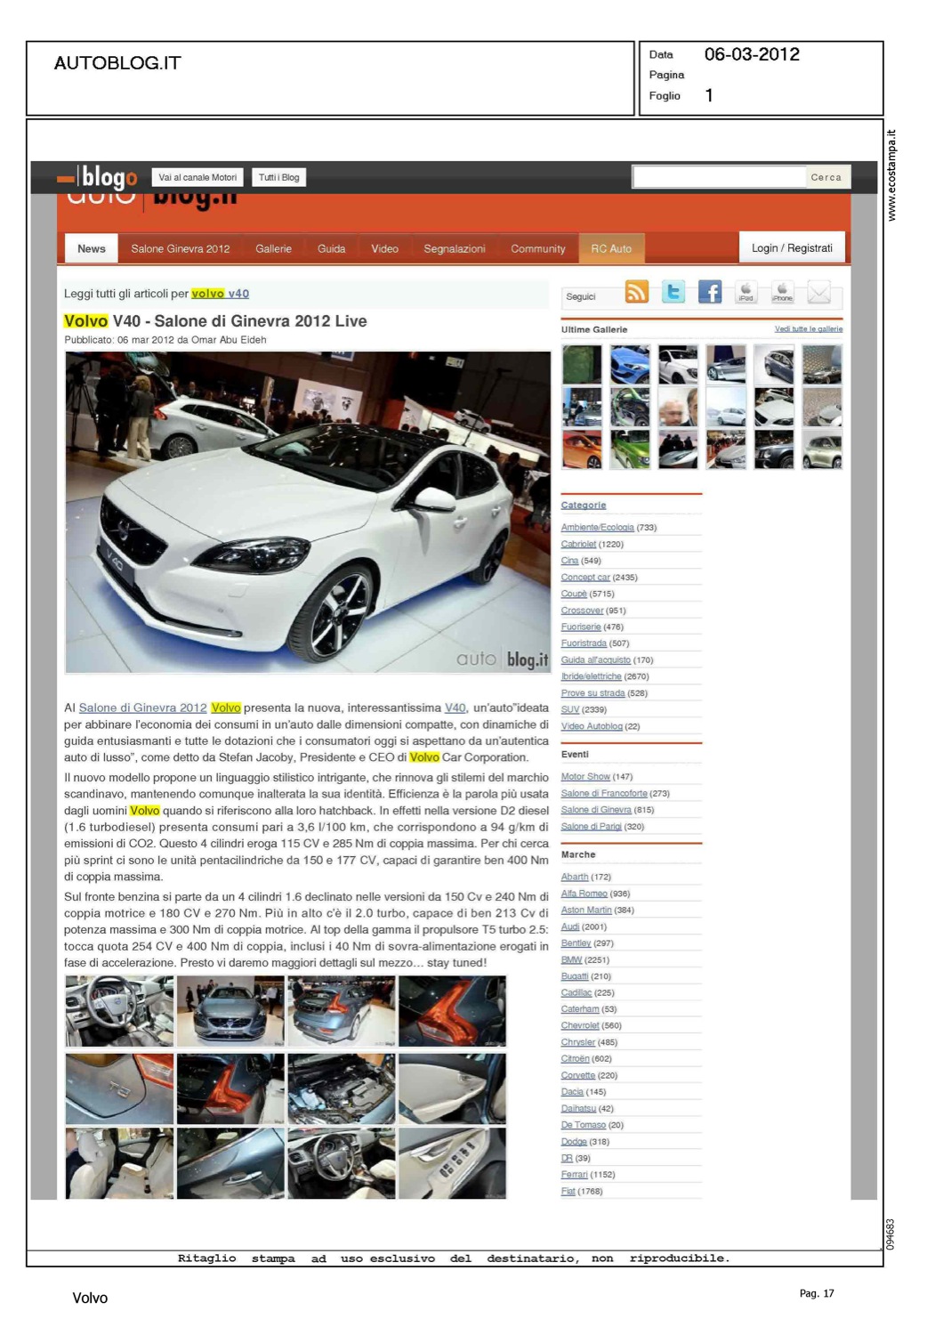Click the RSS feed icon

(636, 292)
